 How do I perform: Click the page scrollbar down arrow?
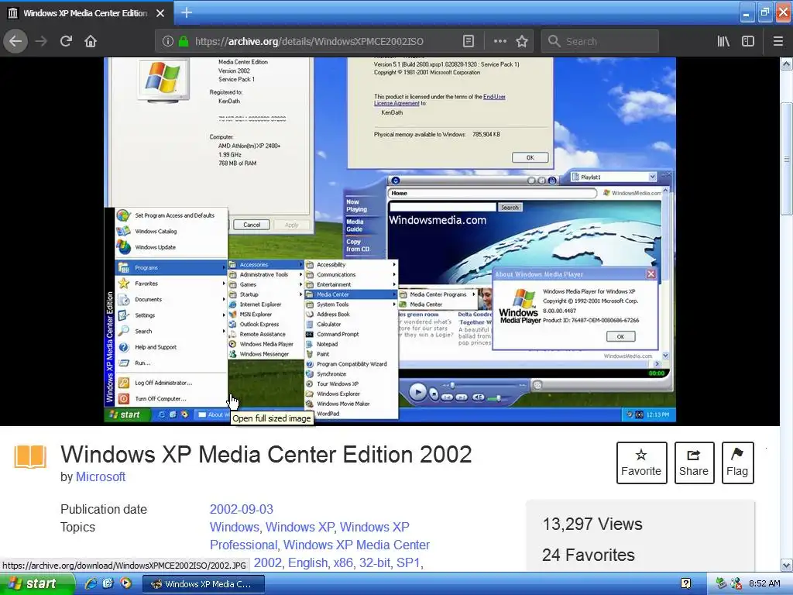[786, 565]
